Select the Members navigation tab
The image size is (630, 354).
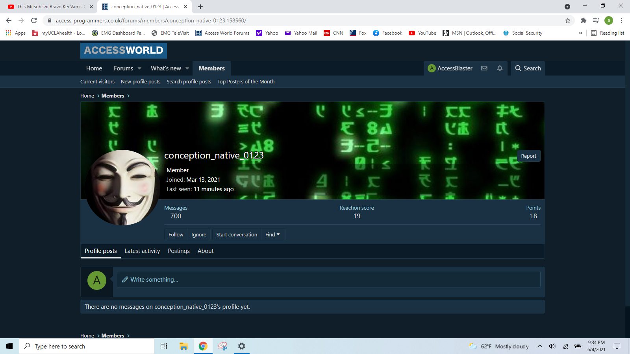211,68
